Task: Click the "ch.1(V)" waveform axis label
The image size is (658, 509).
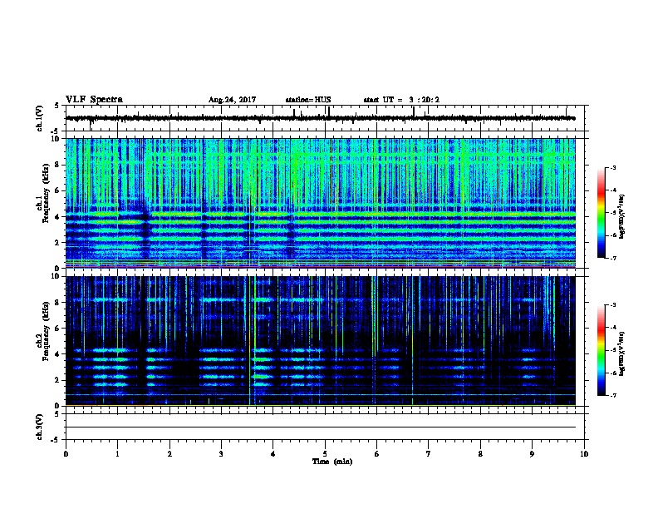Action: click(x=40, y=118)
